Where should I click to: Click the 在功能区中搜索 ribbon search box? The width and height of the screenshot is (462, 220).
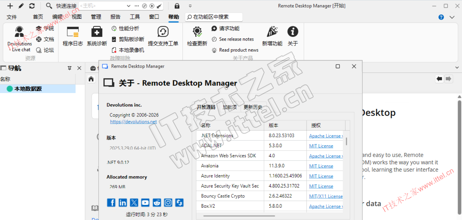[x=214, y=17]
